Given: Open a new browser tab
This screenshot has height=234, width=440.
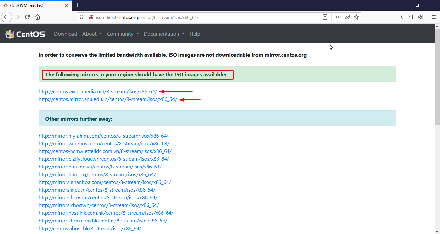Looking at the screenshot, I should [x=78, y=5].
